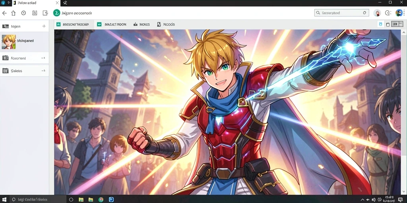Open the round user avatar beside search
Image resolution: width=407 pixels, height=203 pixels.
point(377,13)
